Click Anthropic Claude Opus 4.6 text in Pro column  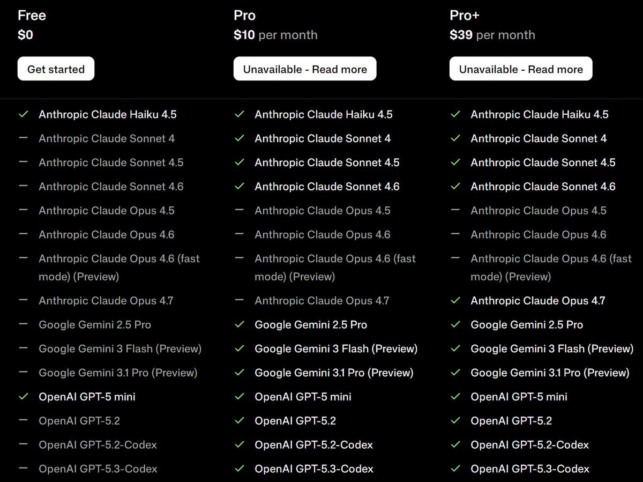(323, 234)
